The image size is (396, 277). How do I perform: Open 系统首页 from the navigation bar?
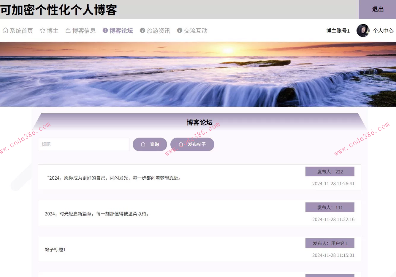coord(21,30)
